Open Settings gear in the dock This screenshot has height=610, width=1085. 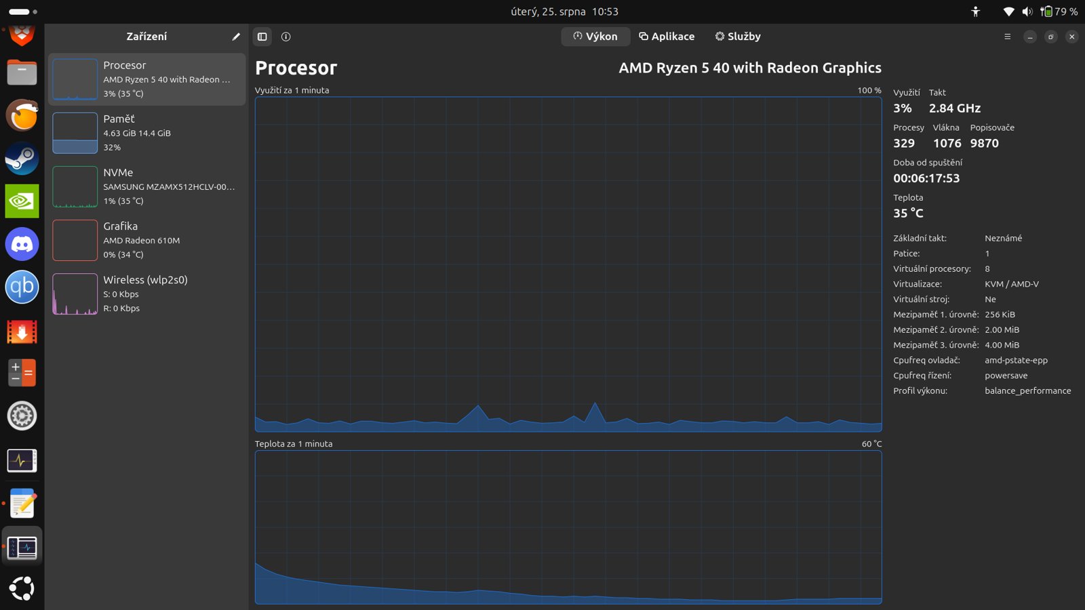[x=22, y=416]
